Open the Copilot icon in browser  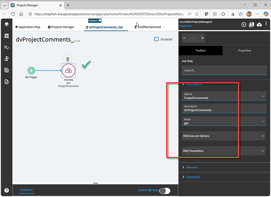(266, 14)
